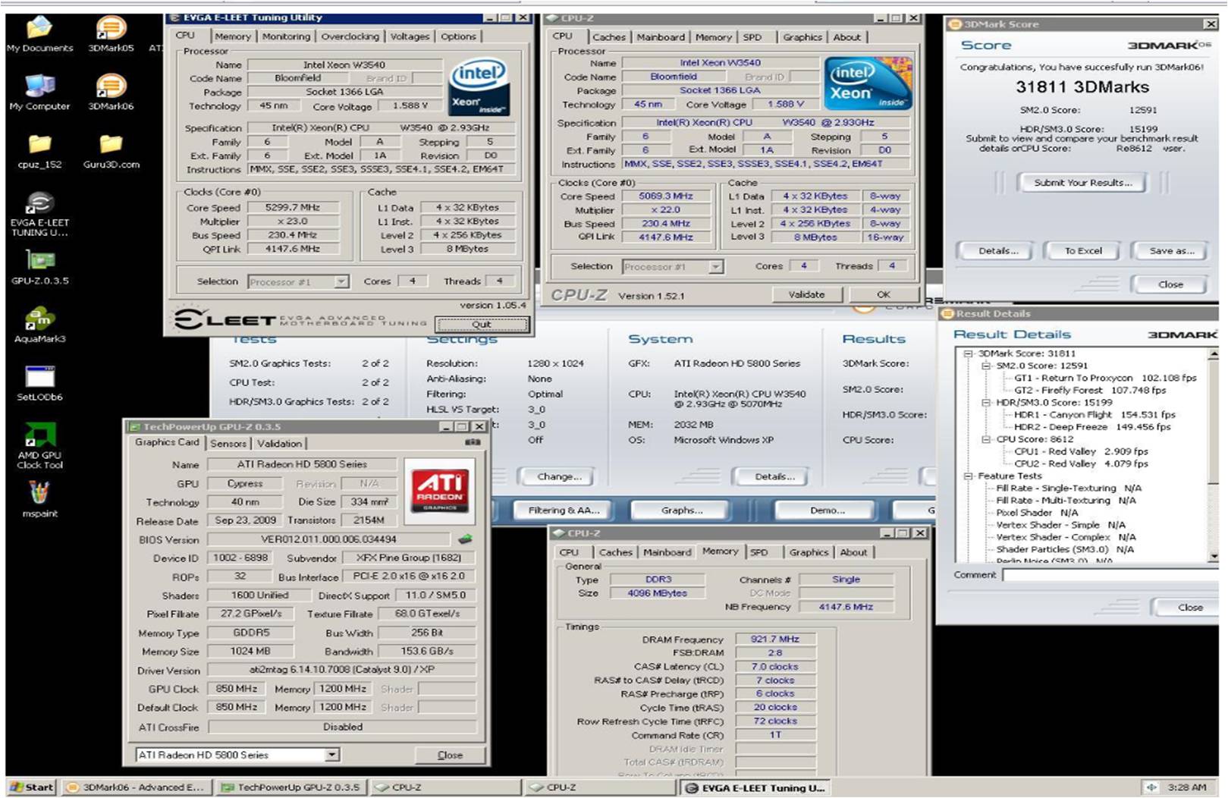
Task: Go to the Overclocking tab in E-LEET
Action: click(350, 36)
